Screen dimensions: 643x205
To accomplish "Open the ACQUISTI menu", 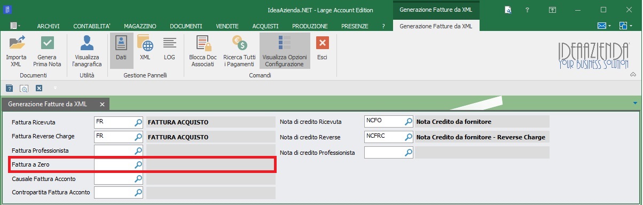I will pyautogui.click(x=265, y=26).
